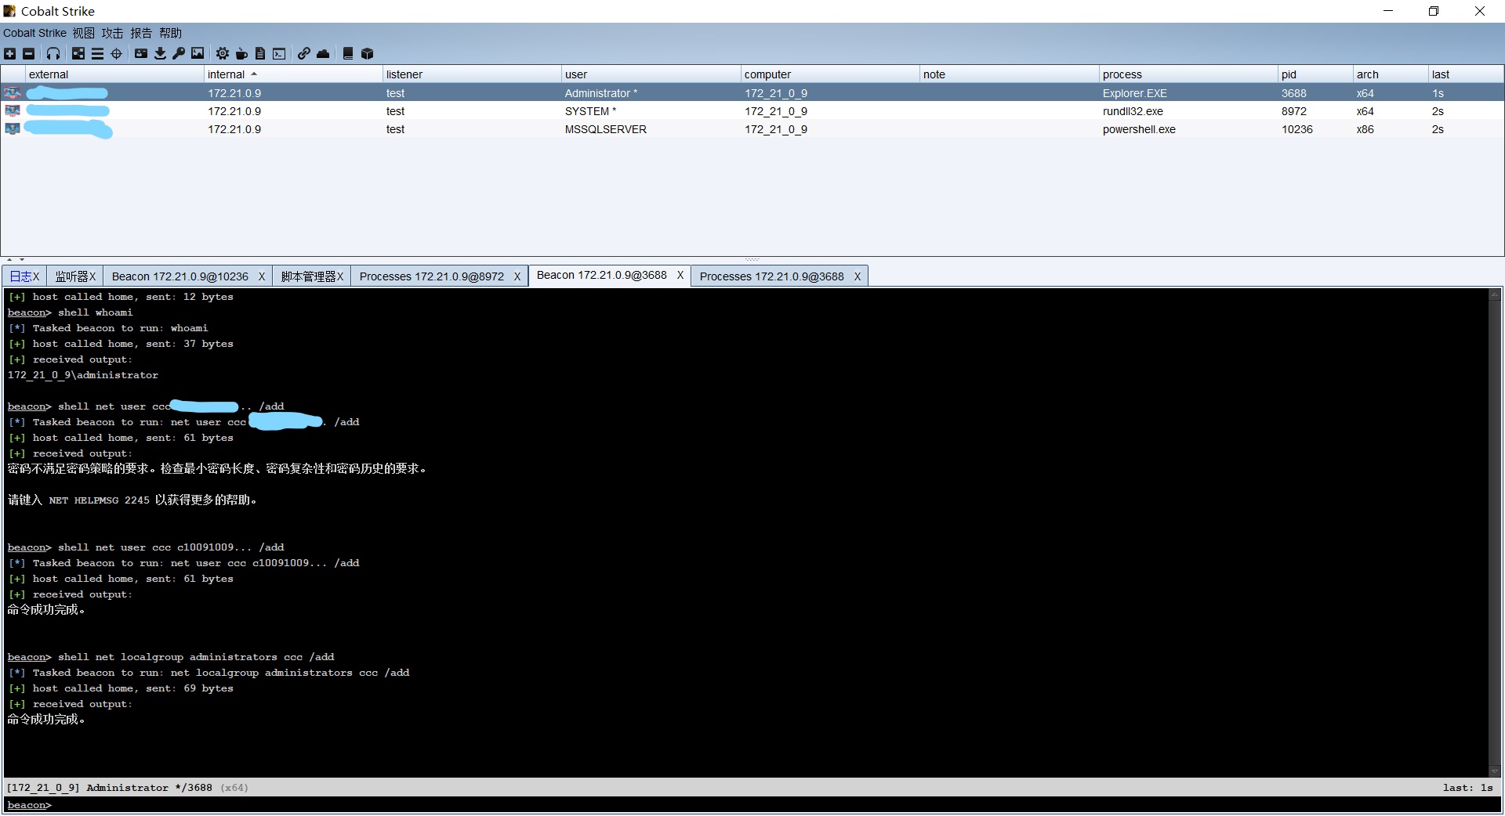Switch to the Target Table crosshair icon
Image resolution: width=1505 pixels, height=816 pixels.
tap(117, 53)
